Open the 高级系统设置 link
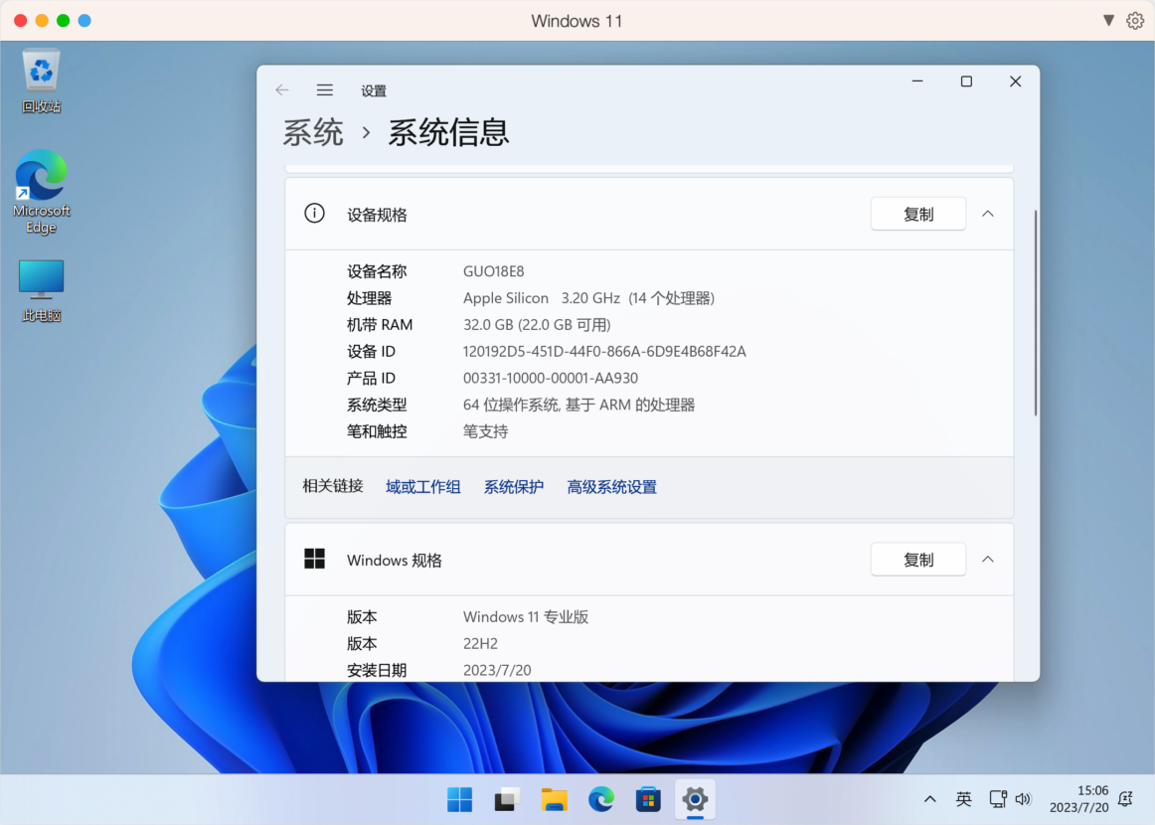The image size is (1155, 825). (x=611, y=487)
